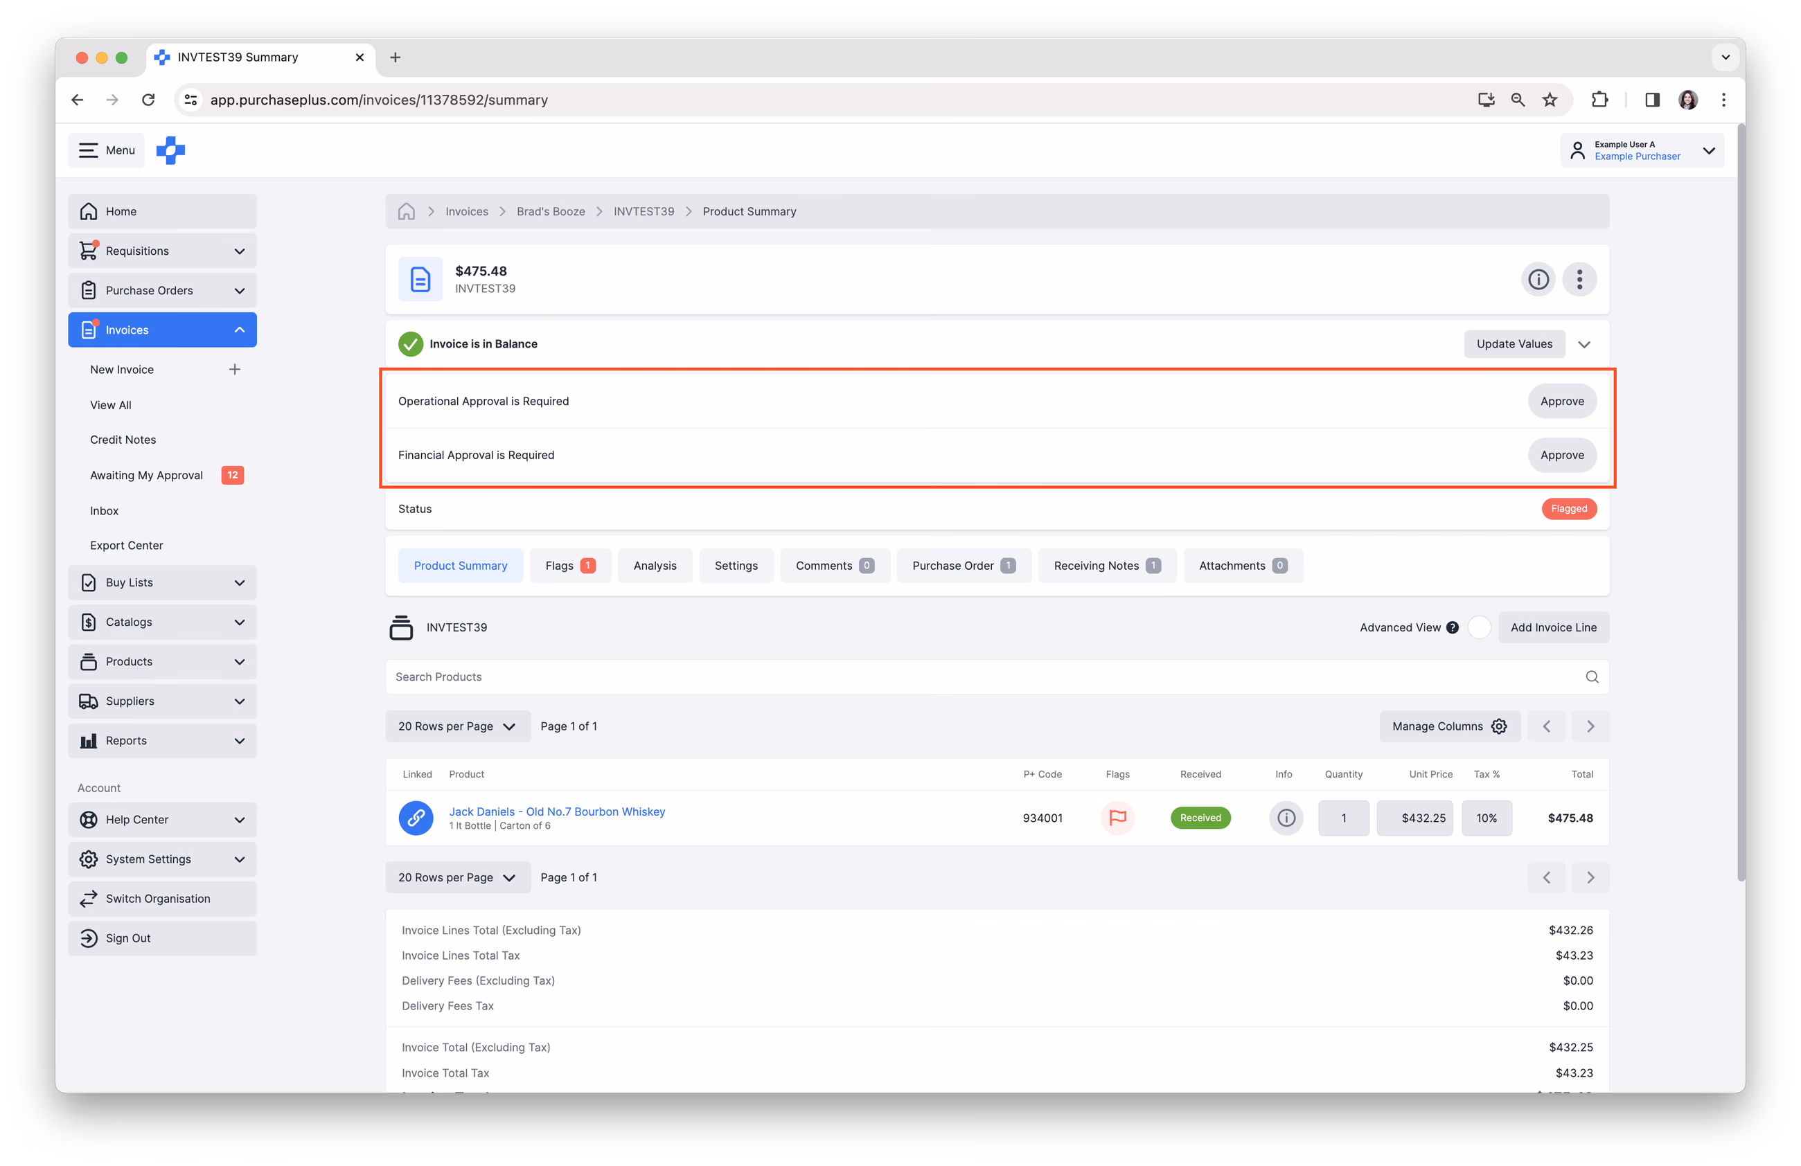Expand the Reports sidebar section
This screenshot has width=1801, height=1166.
tap(163, 741)
